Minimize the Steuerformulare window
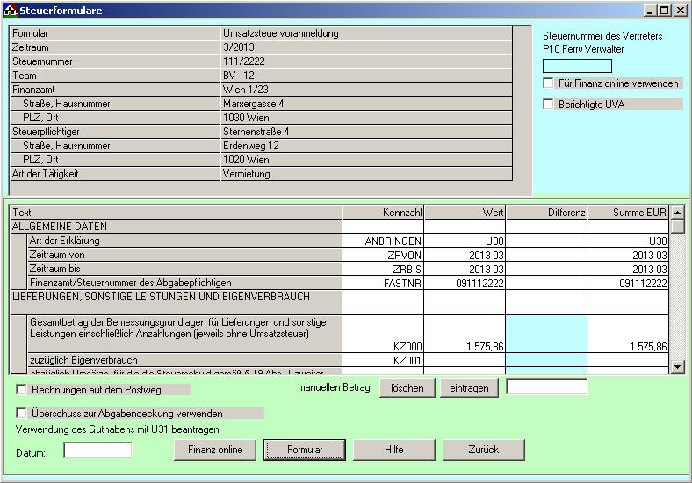This screenshot has height=483, width=692. [651, 11]
